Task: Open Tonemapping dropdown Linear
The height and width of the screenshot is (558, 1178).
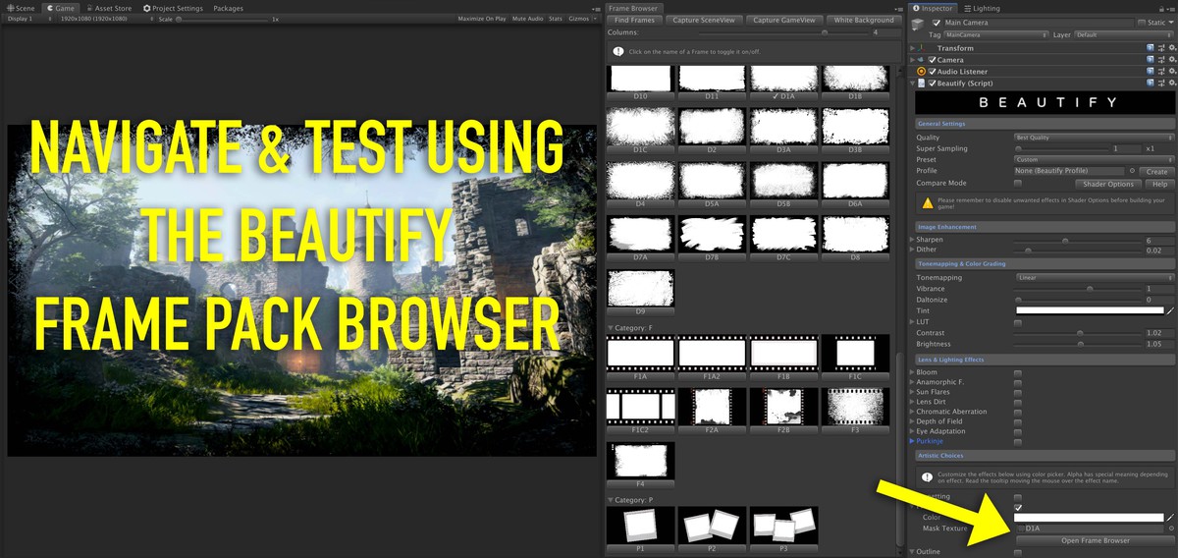Action: click(1095, 277)
